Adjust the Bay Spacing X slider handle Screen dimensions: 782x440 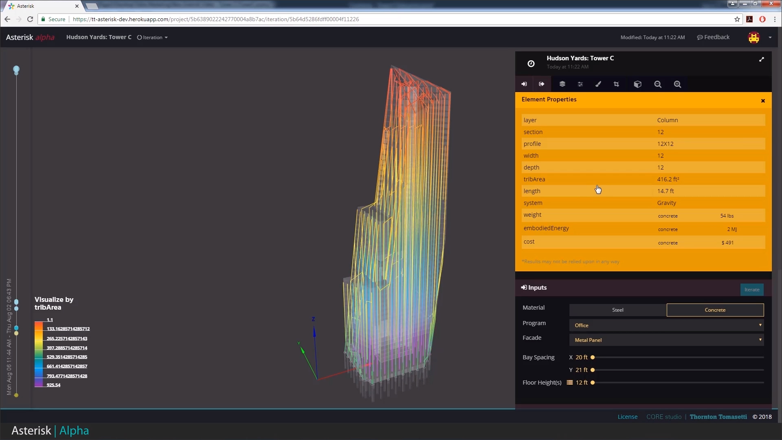pos(593,357)
